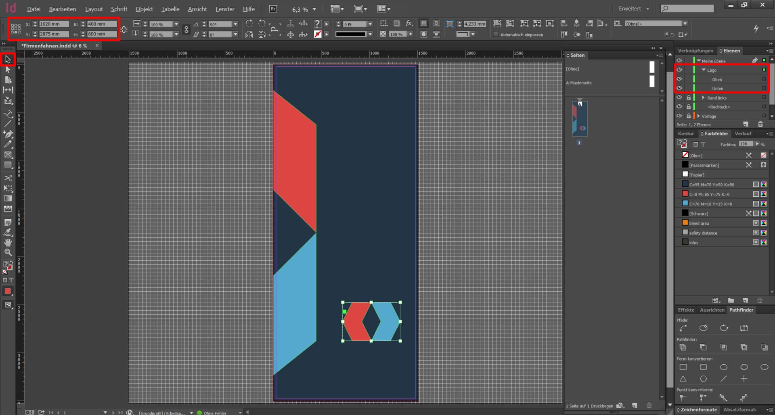Activate the Hand tool
The width and height of the screenshot is (775, 415).
pos(8,243)
